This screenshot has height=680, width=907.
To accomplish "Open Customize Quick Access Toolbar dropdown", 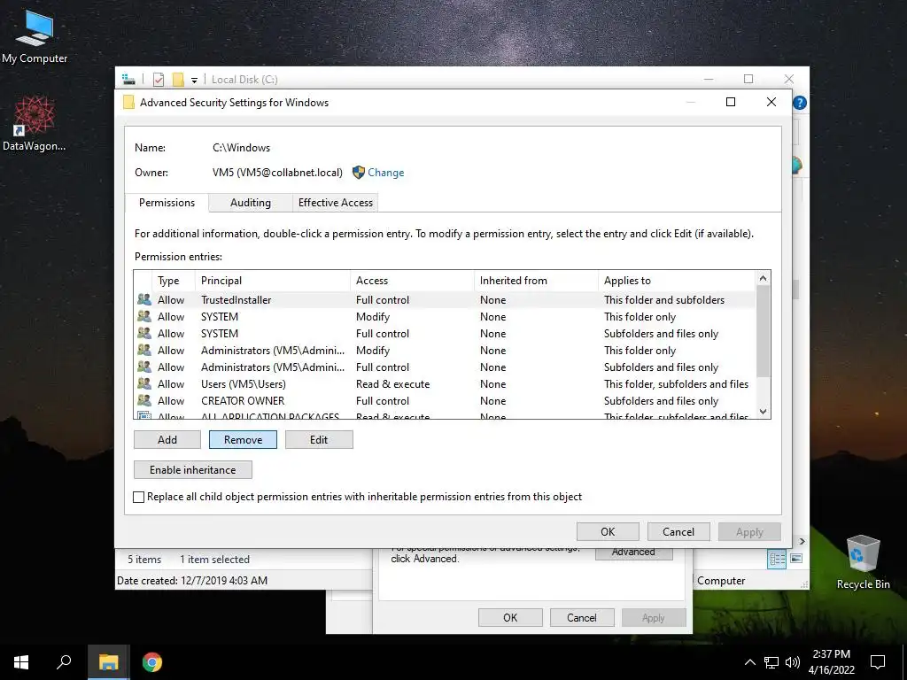I will point(194,81).
